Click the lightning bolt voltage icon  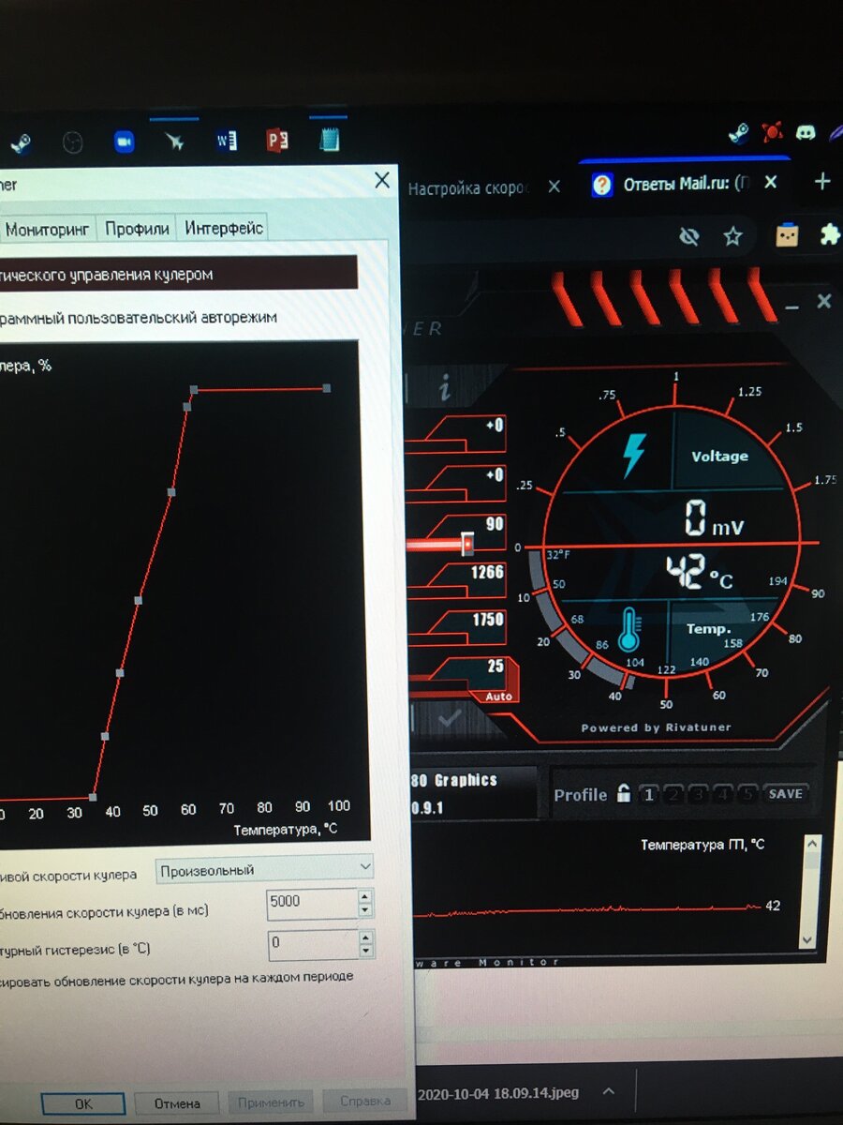point(634,454)
